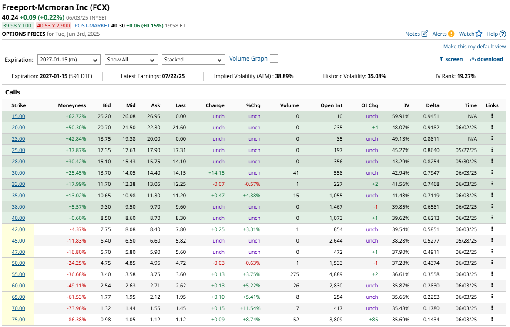Open links menu for 30.00 strike row
This screenshot has width=510, height=327.
(x=492, y=172)
